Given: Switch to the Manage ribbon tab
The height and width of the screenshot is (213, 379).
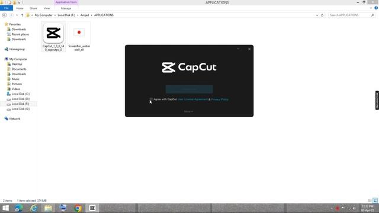Looking at the screenshot, I should 66,8.
